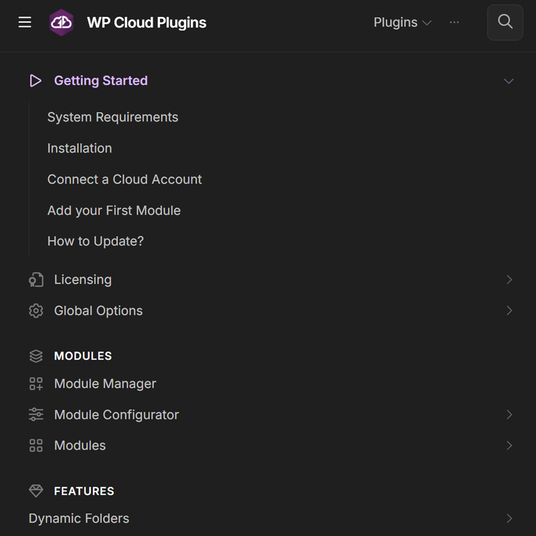Expand the Licensing section arrow

(x=509, y=280)
